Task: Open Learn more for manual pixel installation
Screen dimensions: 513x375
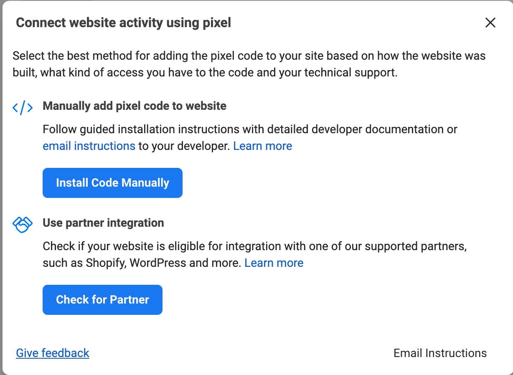Action: tap(262, 146)
